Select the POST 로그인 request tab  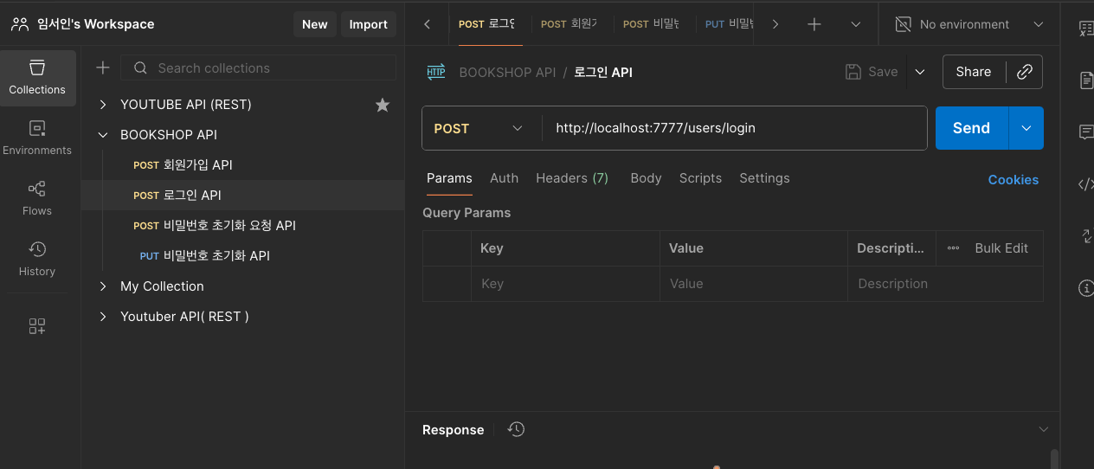[486, 24]
